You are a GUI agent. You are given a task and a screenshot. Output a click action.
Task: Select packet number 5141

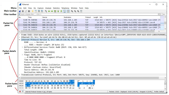89,23
